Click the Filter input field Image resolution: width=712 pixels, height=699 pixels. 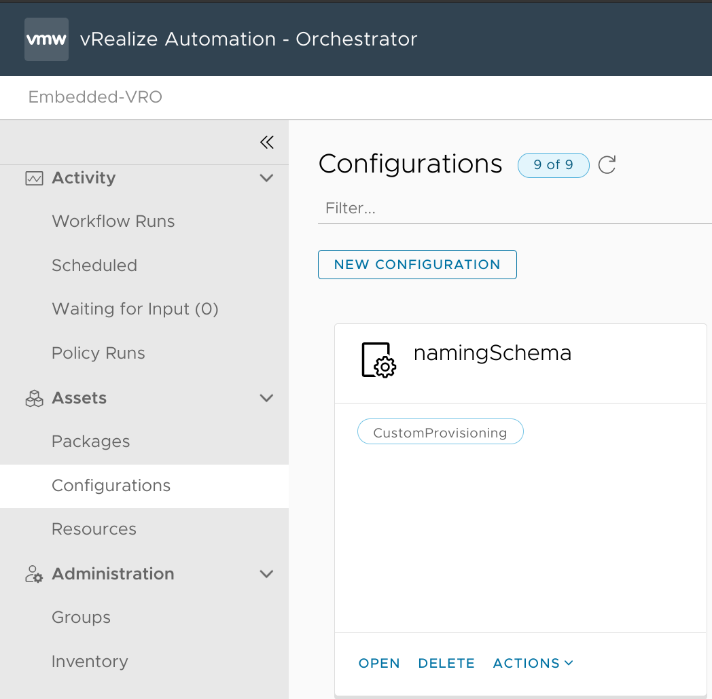pos(514,208)
